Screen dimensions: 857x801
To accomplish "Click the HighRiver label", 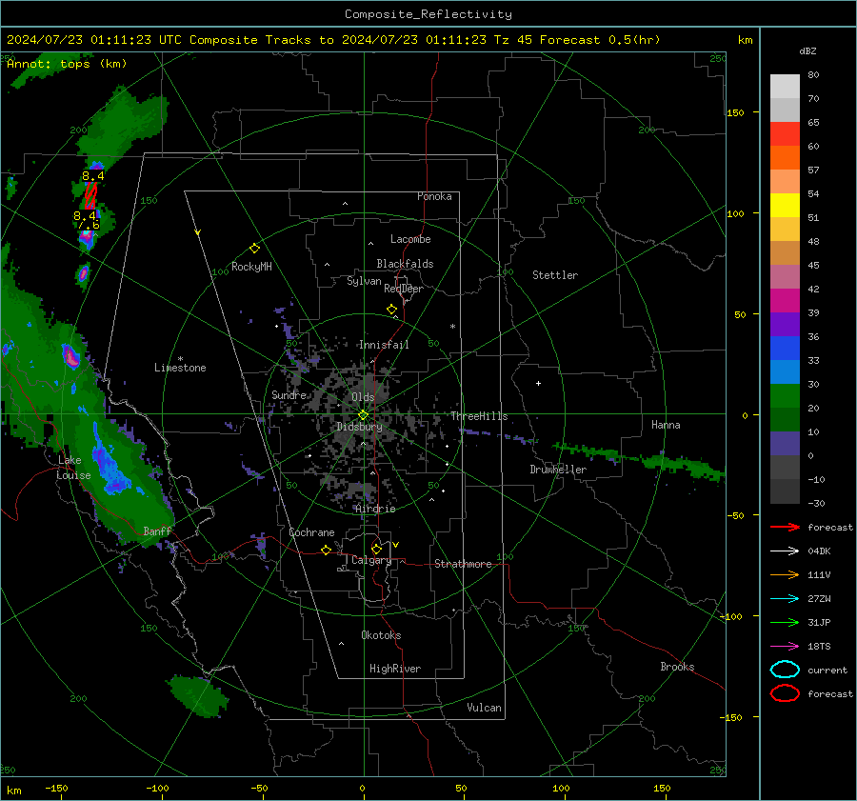I will [x=395, y=669].
